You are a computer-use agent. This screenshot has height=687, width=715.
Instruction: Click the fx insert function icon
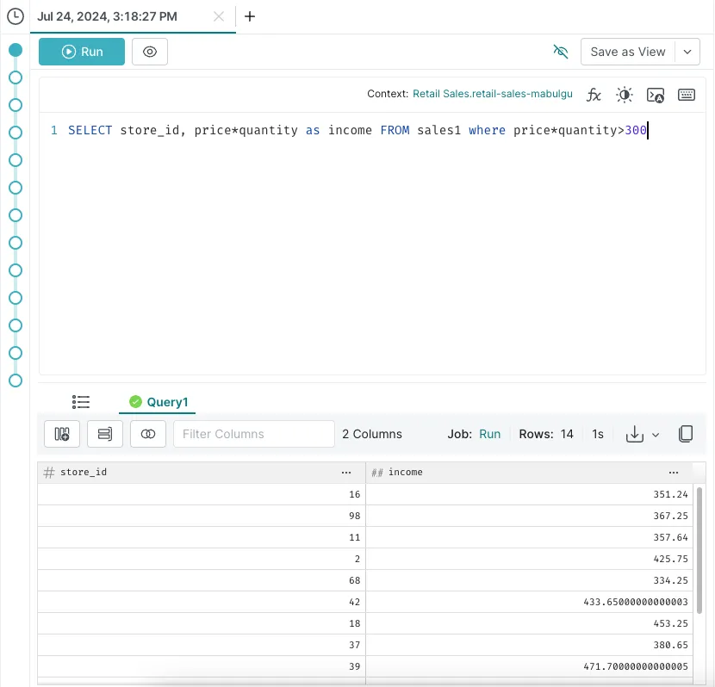594,95
